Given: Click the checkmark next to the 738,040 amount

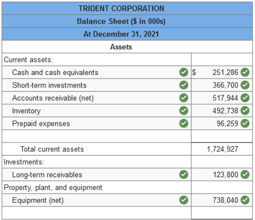Looking at the screenshot, I should (x=245, y=200).
